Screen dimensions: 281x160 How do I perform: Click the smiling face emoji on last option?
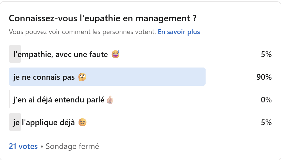coord(82,122)
